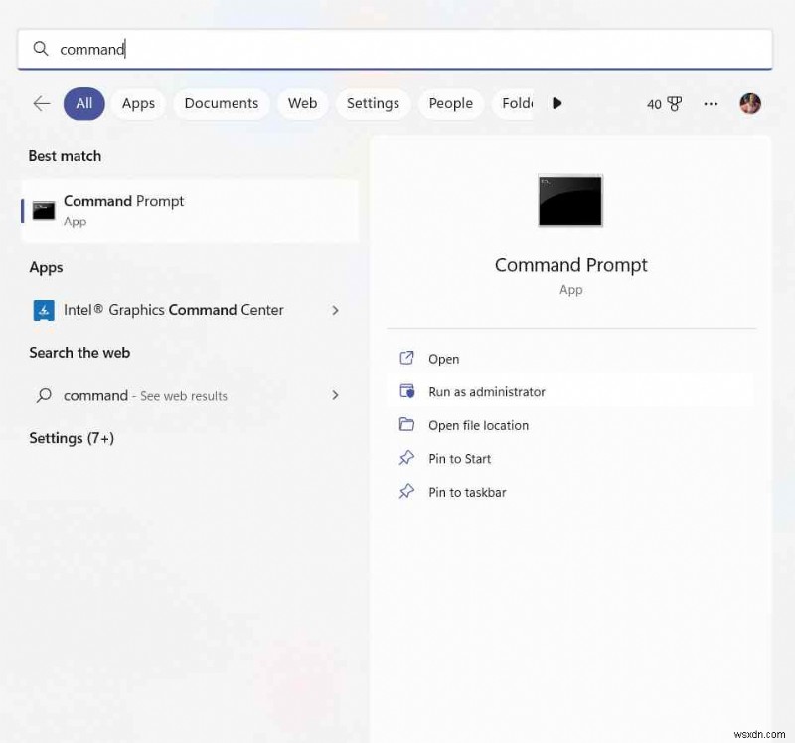
Task: Switch to the Apps filter tab
Action: coord(138,103)
